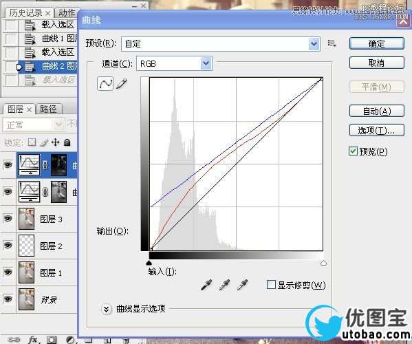Viewport: 412px width, 344px height.
Task: Click top-right curve endpoint
Action: 321,79
